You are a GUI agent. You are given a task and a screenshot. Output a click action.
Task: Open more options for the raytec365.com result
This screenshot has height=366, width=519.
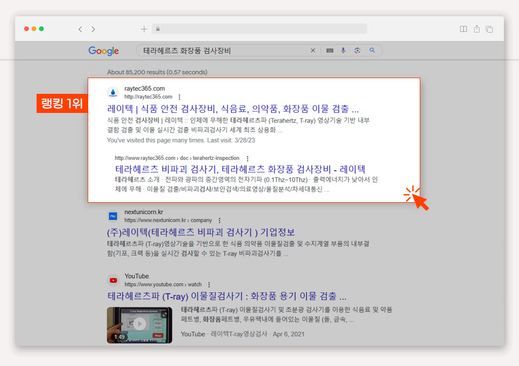179,97
